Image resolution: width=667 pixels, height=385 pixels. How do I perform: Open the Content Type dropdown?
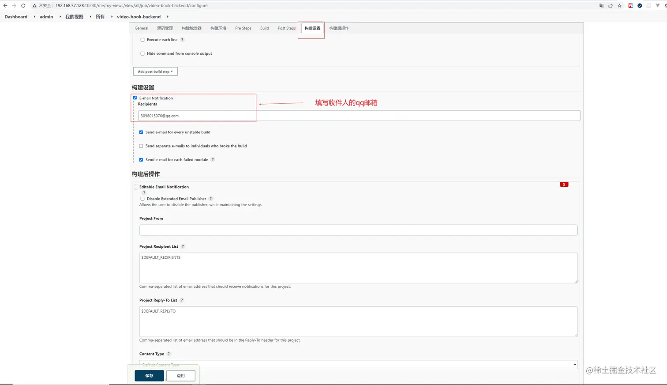pyautogui.click(x=358, y=365)
